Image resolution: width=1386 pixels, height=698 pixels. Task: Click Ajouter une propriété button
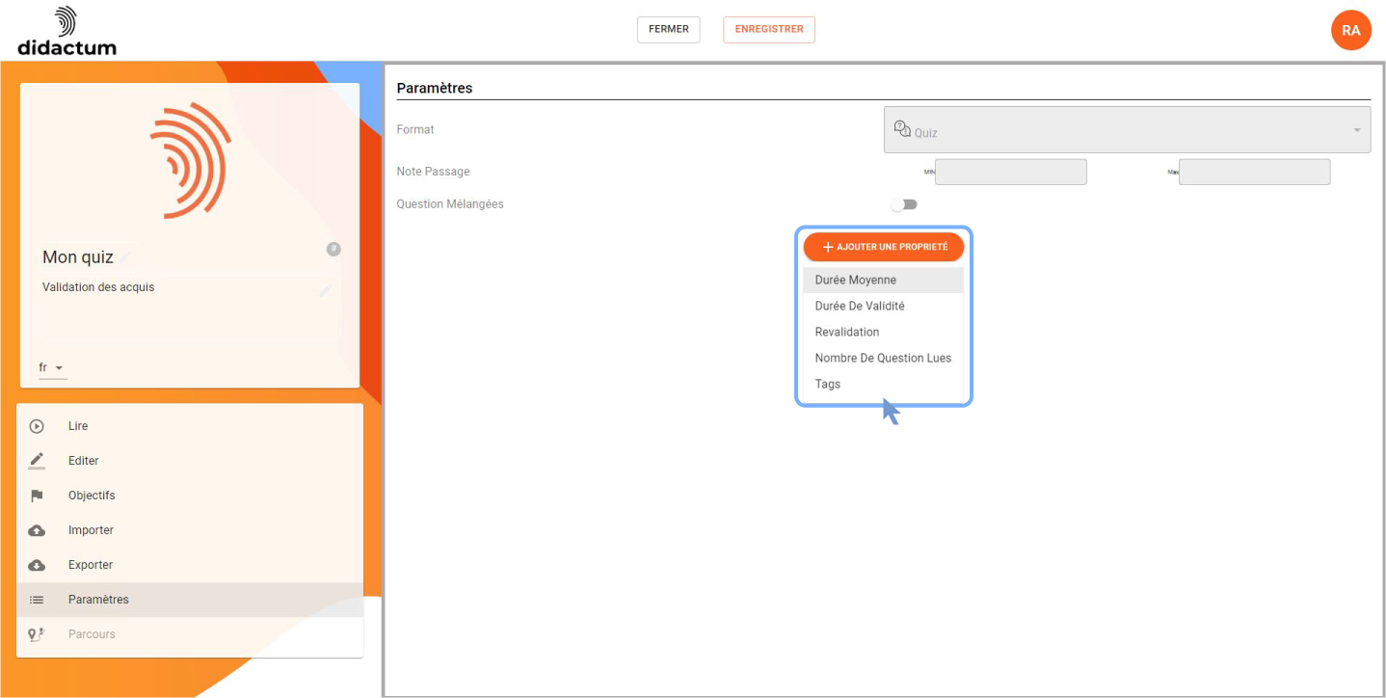pyautogui.click(x=884, y=247)
